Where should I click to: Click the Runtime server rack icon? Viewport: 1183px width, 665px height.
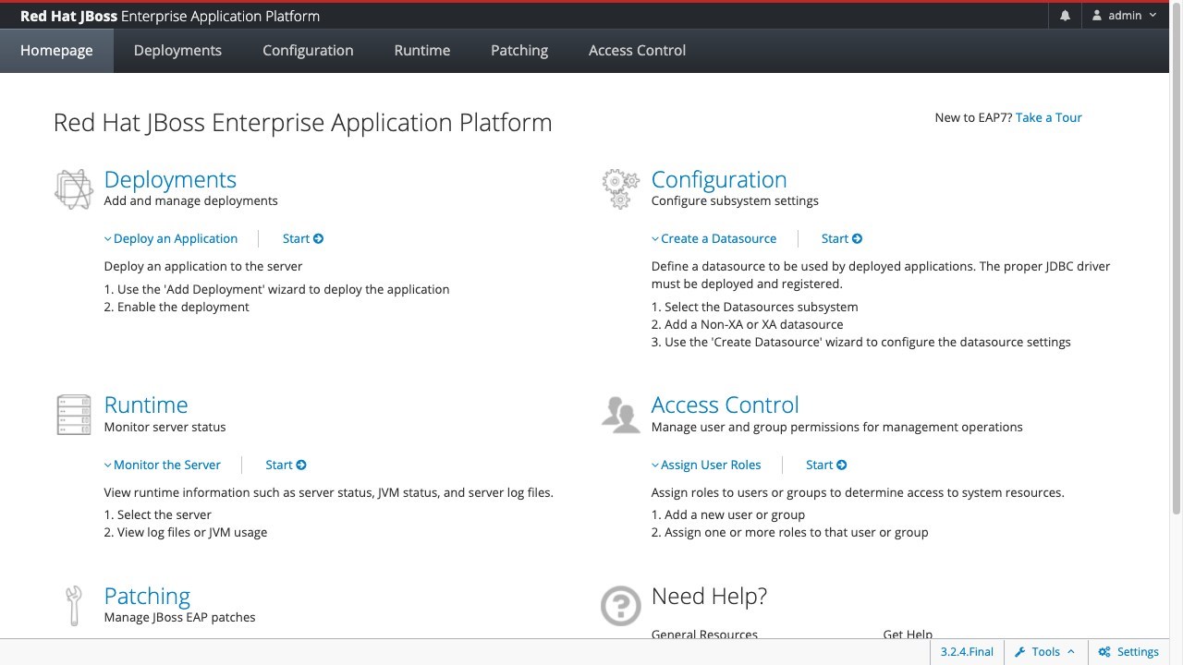point(74,415)
